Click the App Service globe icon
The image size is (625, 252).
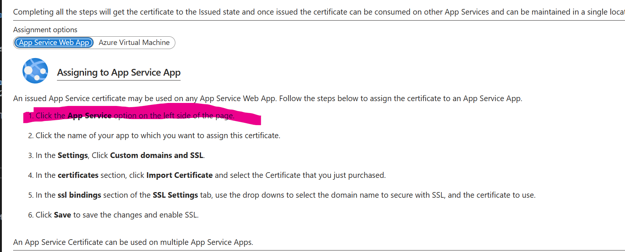point(35,71)
